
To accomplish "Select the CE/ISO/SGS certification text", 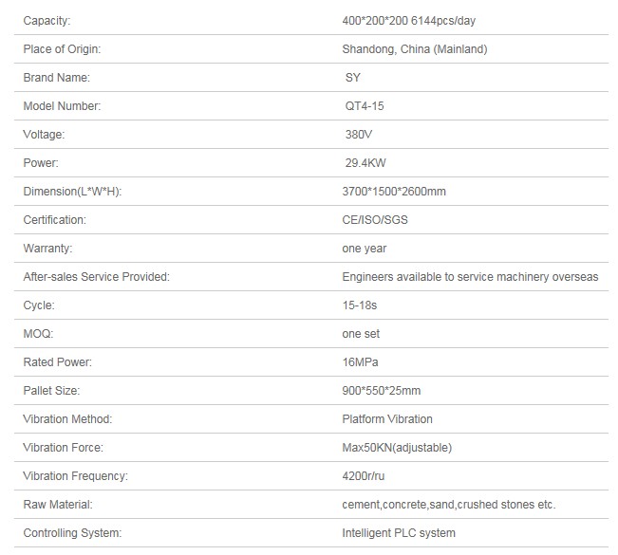I will (x=375, y=220).
